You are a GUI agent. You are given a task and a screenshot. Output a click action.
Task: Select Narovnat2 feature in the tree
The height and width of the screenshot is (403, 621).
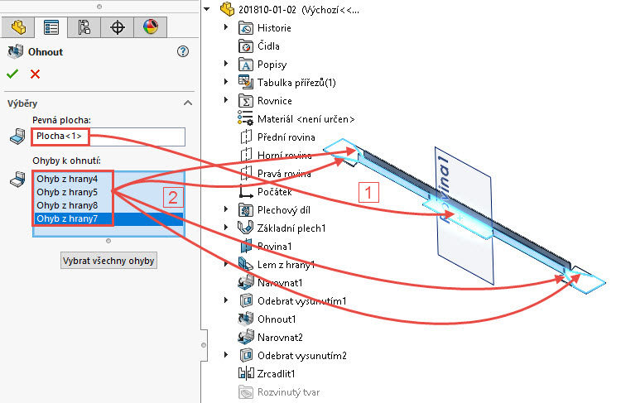280,338
